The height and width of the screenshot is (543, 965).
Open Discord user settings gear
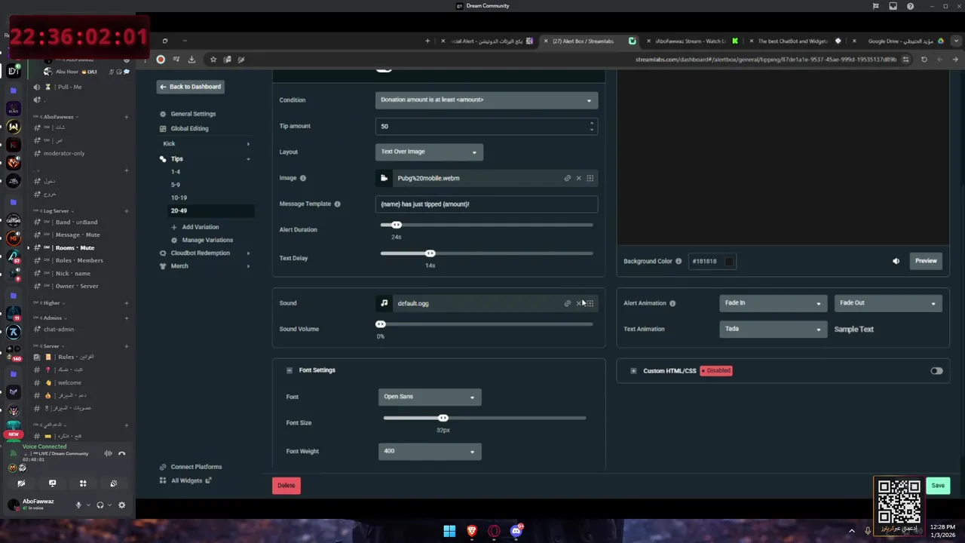pos(121,505)
